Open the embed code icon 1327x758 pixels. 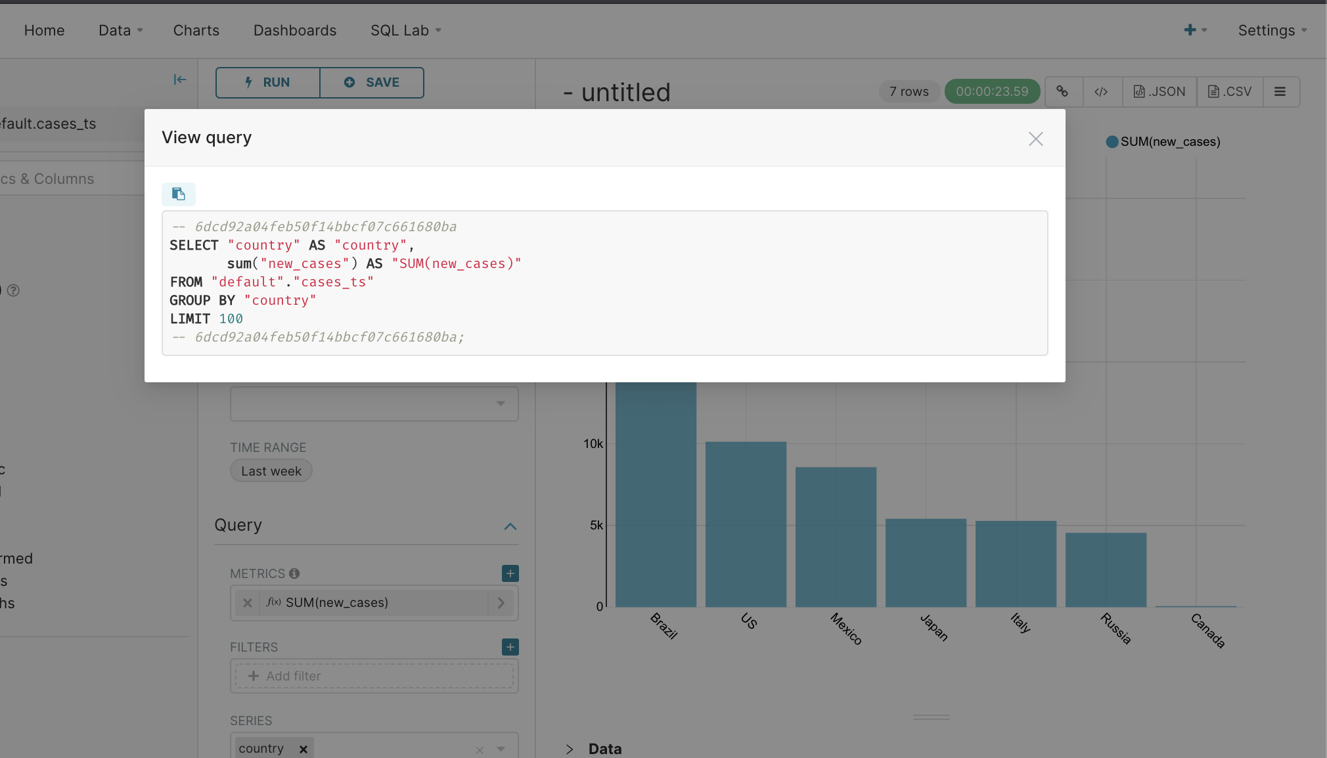[x=1101, y=91]
